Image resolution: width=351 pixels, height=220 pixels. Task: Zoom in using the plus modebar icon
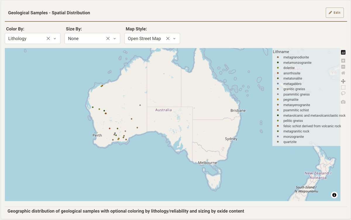pos(343,61)
